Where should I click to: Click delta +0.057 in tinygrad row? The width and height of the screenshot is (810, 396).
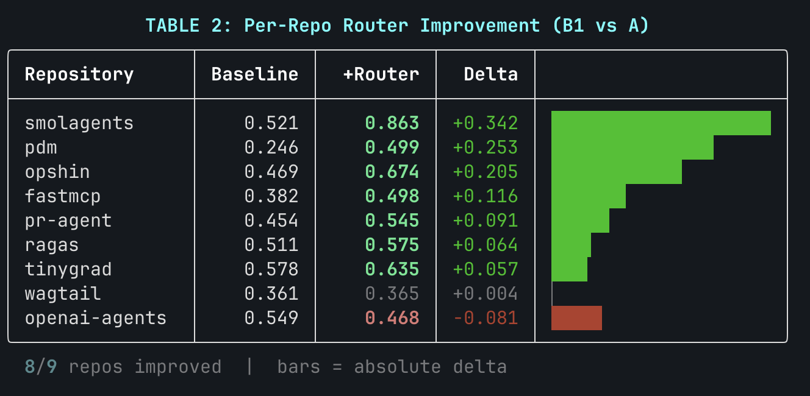(x=486, y=269)
